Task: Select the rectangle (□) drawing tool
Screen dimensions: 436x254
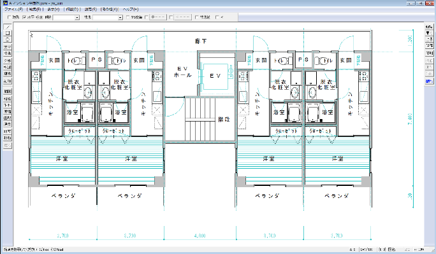Action: tap(8, 33)
